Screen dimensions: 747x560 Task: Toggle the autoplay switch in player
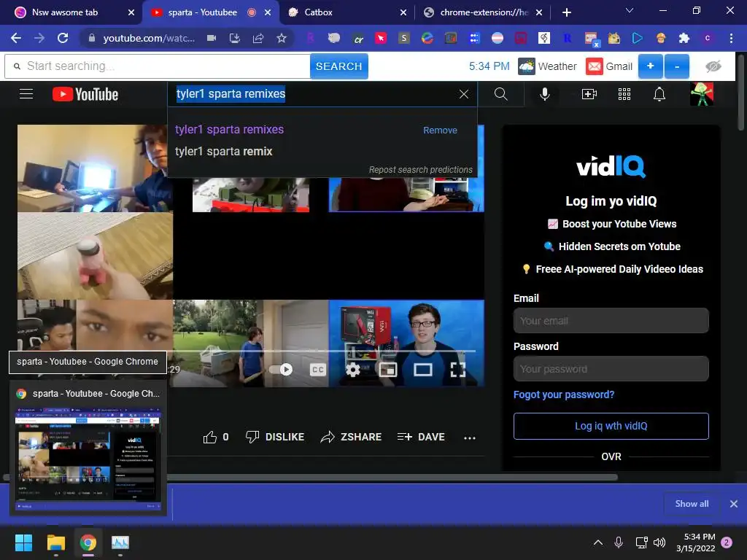(x=281, y=370)
